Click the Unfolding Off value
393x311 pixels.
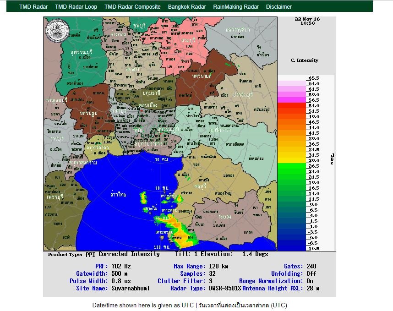[311, 273]
